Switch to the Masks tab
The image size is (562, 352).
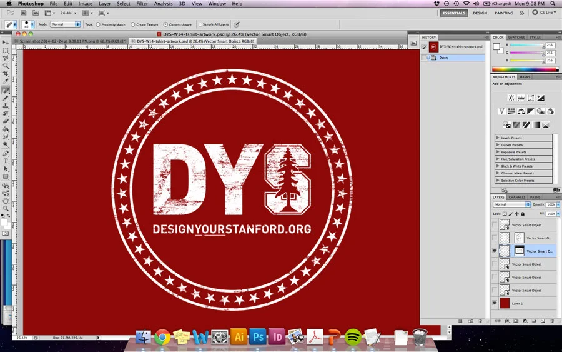tap(525, 77)
